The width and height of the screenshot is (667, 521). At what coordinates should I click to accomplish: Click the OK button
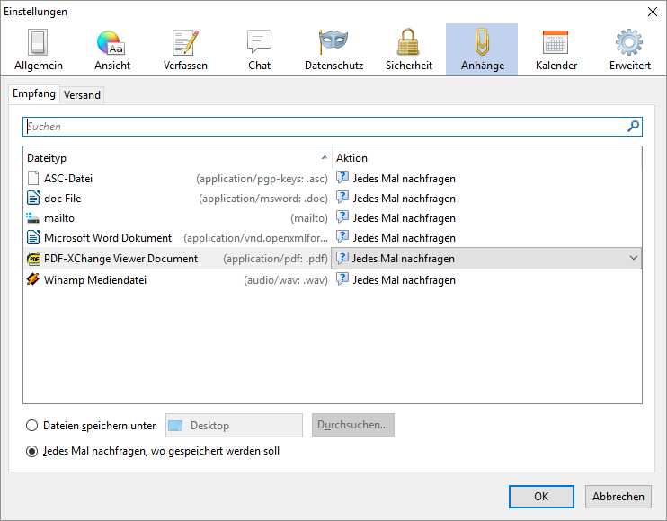click(540, 496)
